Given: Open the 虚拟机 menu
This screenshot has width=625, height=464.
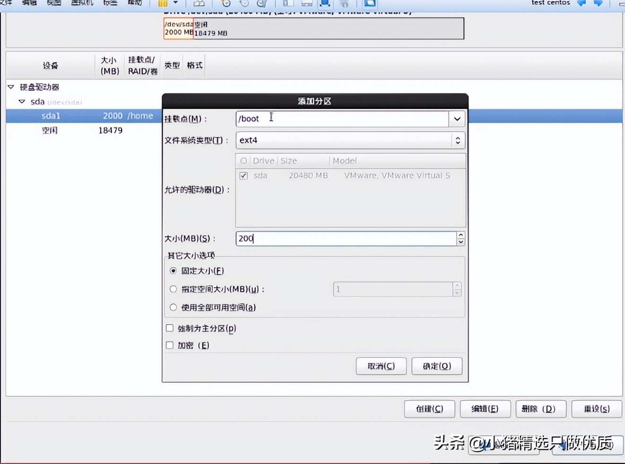Looking at the screenshot, I should coord(81,3).
